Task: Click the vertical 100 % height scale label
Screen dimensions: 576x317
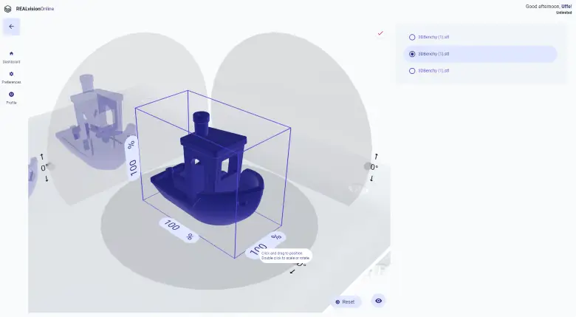Action: [132, 158]
